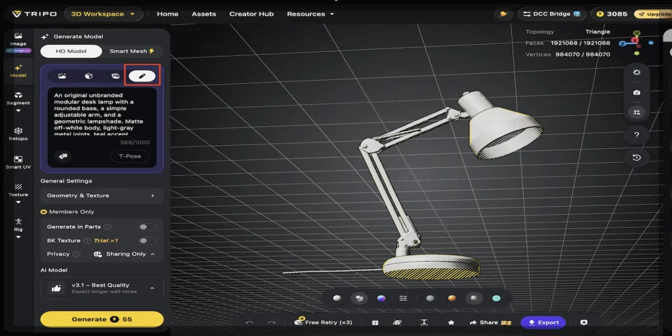Select the teal material sphere
Viewport: 672px width, 336px height.
(x=496, y=299)
